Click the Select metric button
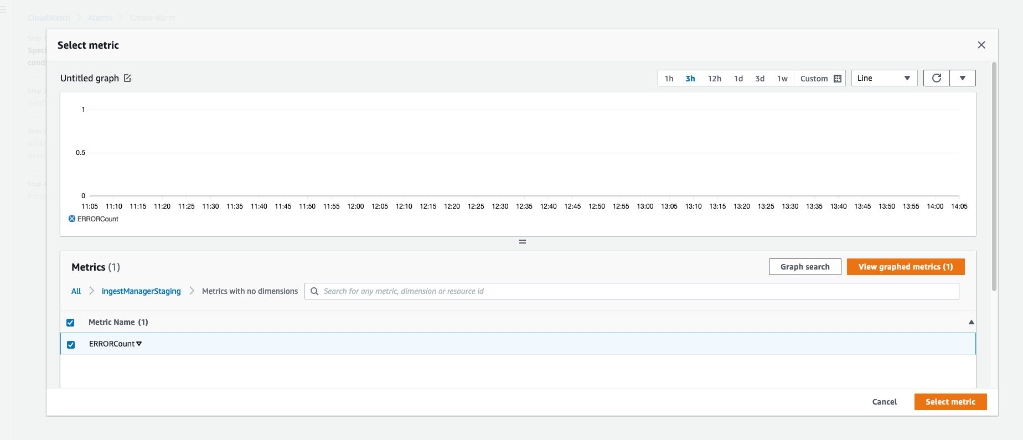Screen dimensions: 1023x440 pyautogui.click(x=950, y=402)
